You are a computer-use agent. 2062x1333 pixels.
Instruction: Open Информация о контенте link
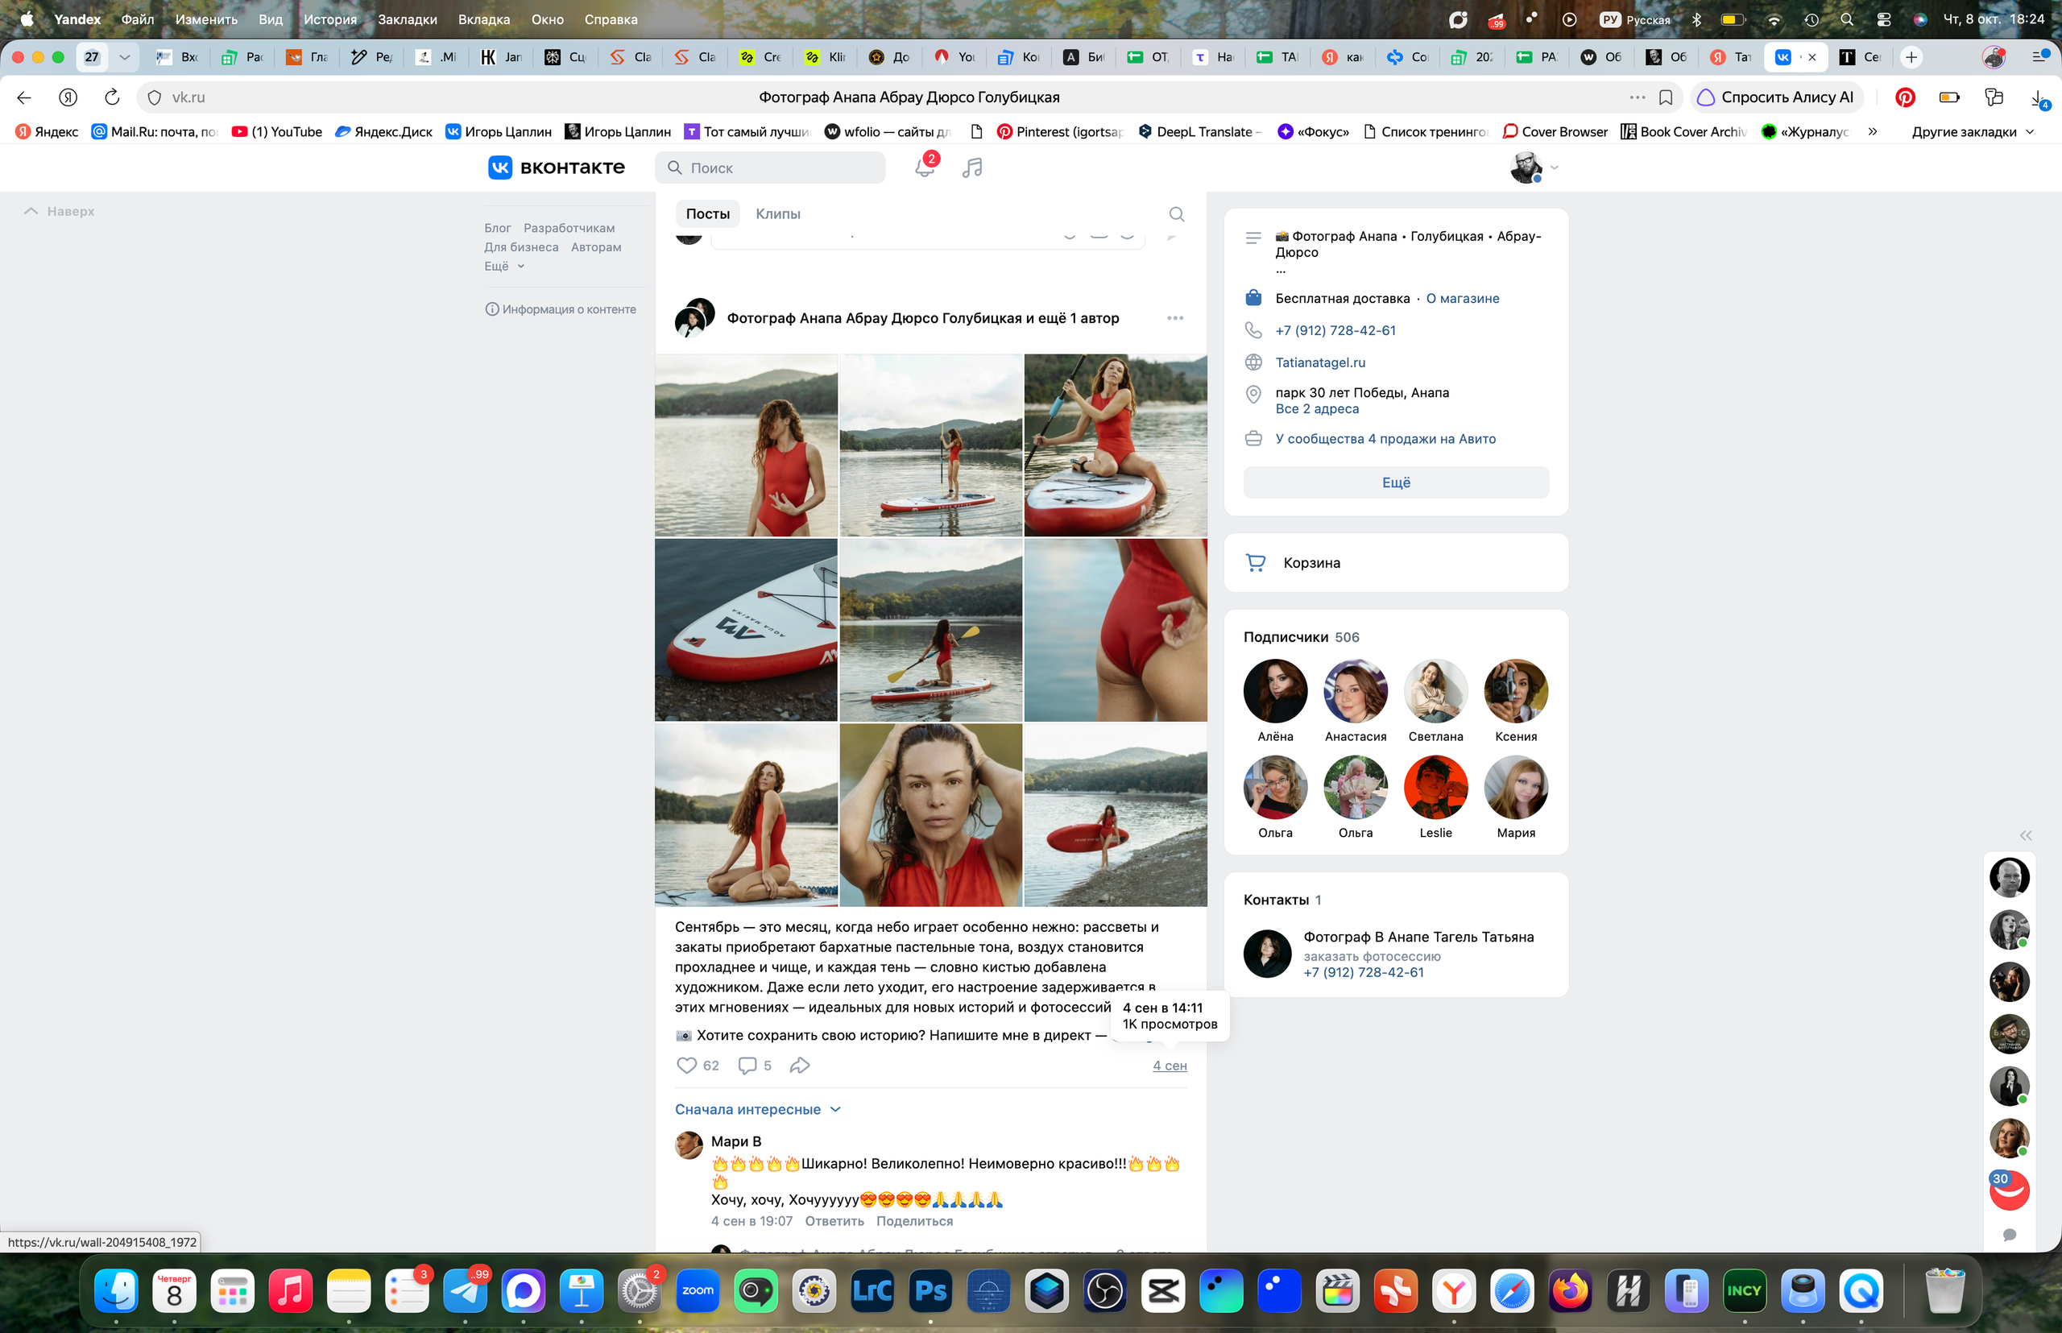click(560, 309)
